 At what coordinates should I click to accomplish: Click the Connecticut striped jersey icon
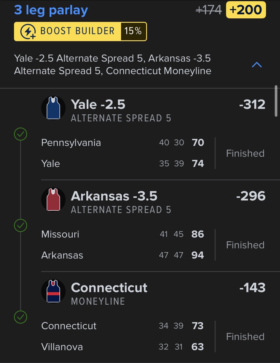click(x=53, y=291)
